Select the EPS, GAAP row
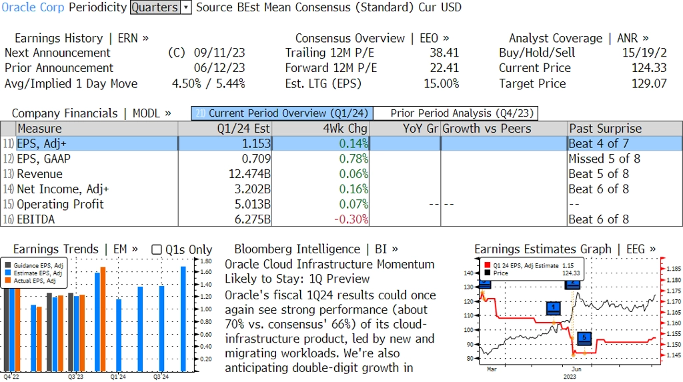 pyautogui.click(x=341, y=159)
